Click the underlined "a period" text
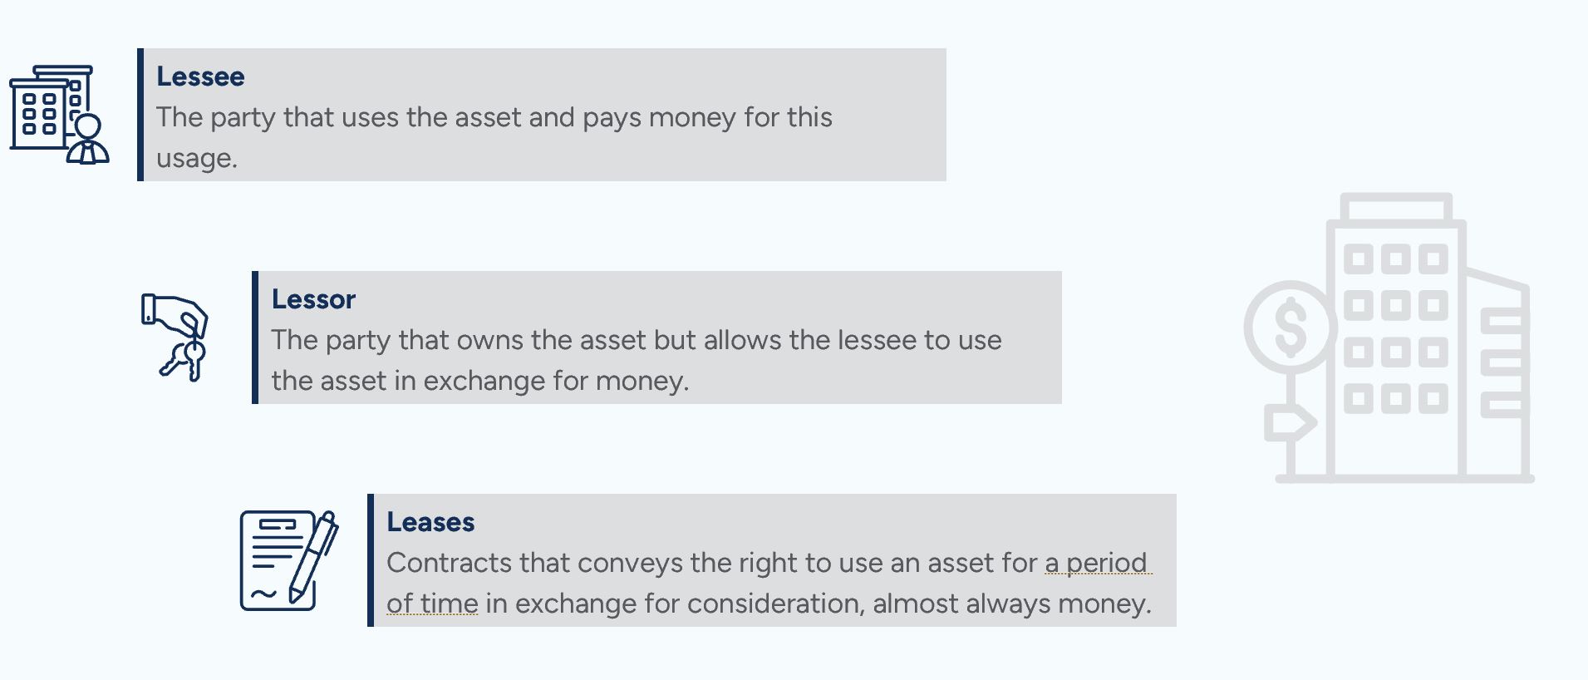The height and width of the screenshot is (680, 1588). click(x=1097, y=563)
